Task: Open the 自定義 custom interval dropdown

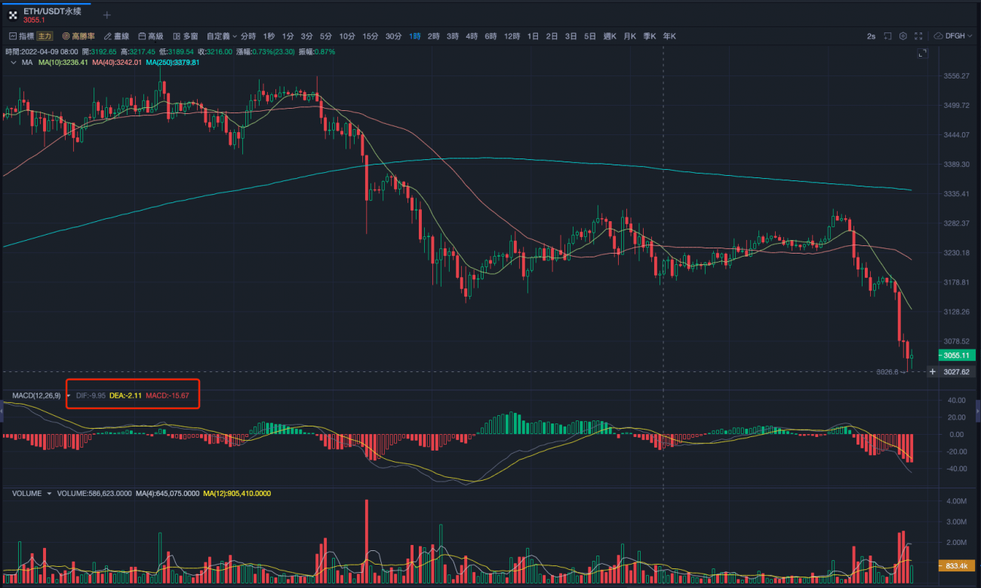Action: pyautogui.click(x=220, y=35)
